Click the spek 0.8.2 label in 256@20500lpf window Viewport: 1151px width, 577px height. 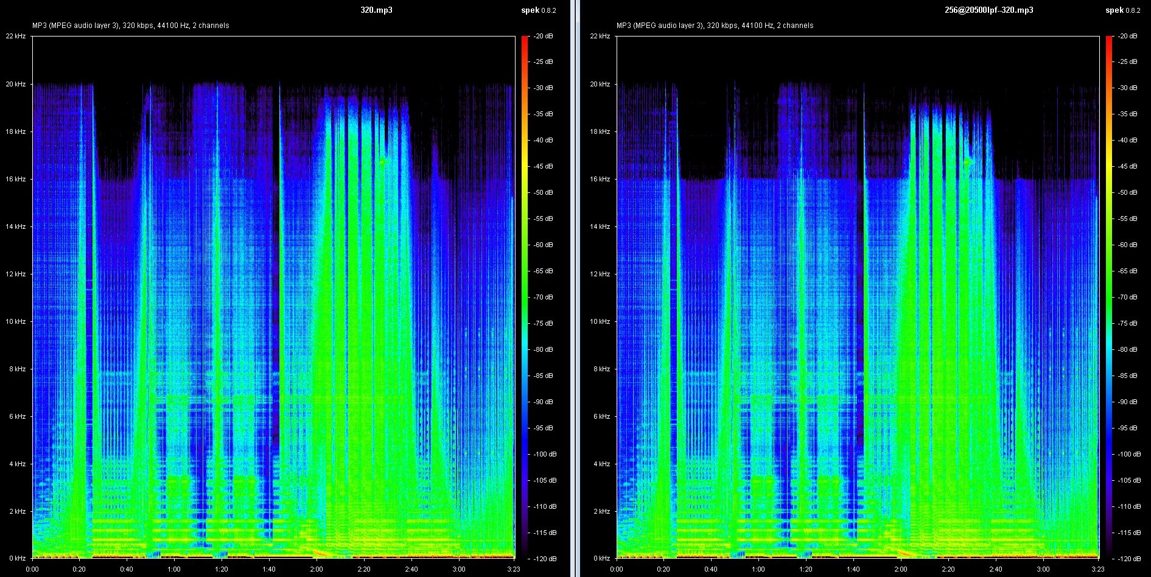pos(1123,10)
